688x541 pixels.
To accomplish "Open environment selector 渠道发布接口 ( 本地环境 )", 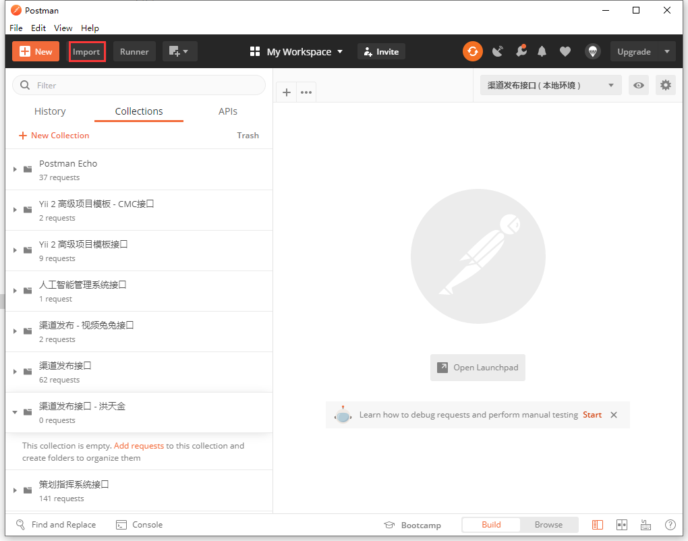I will (x=550, y=85).
